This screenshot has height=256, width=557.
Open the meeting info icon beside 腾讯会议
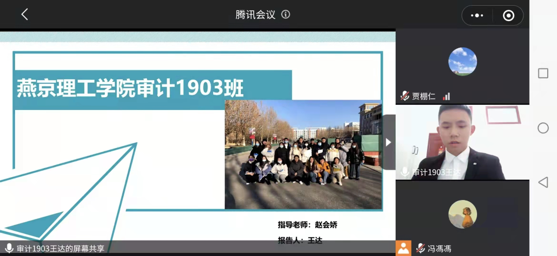coord(286,14)
